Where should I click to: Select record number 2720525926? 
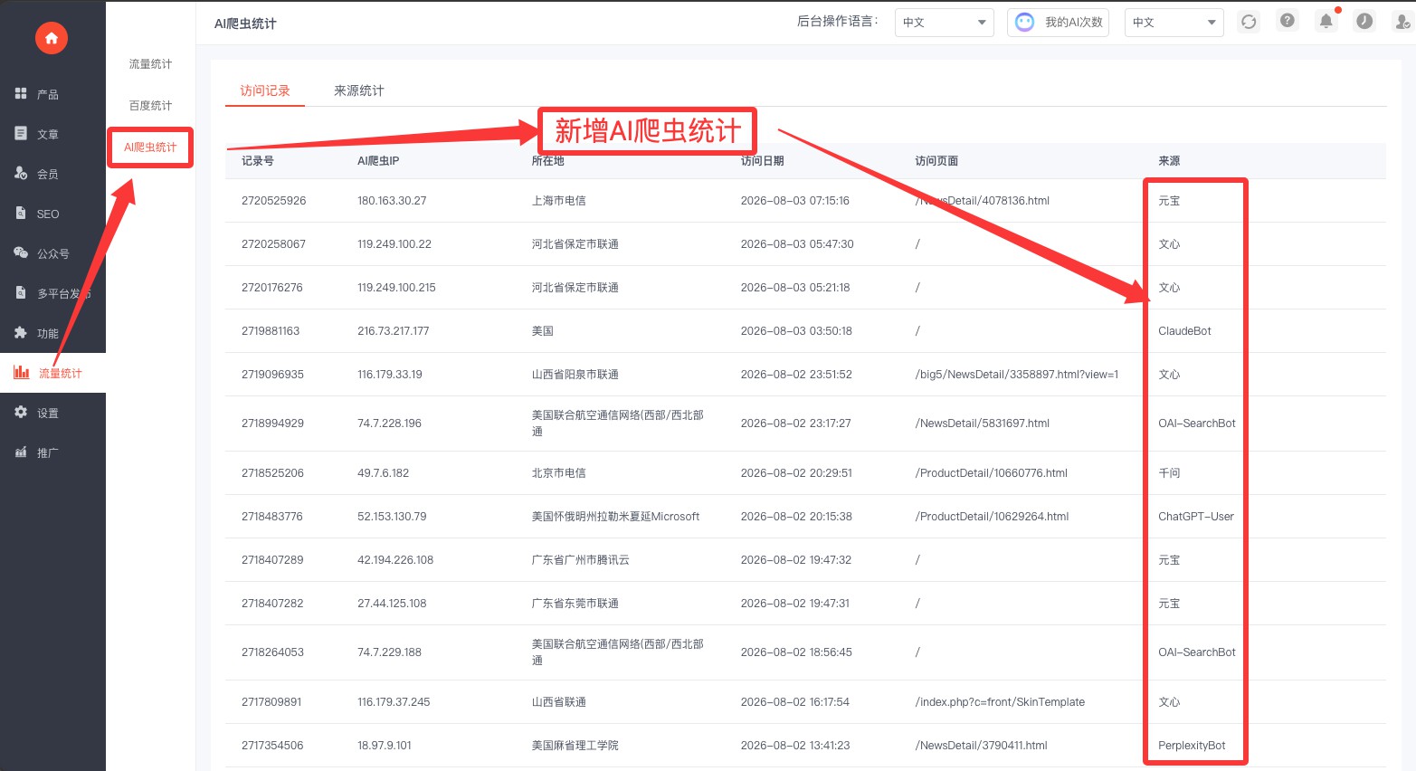pos(274,201)
